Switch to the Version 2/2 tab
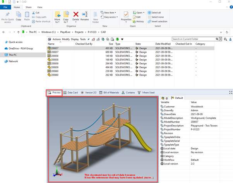 pyautogui.click(x=89, y=93)
